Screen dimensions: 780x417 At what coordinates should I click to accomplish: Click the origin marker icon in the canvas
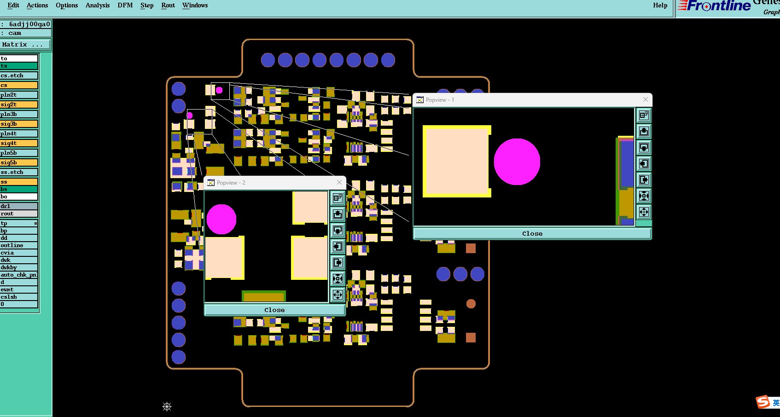[x=167, y=406]
